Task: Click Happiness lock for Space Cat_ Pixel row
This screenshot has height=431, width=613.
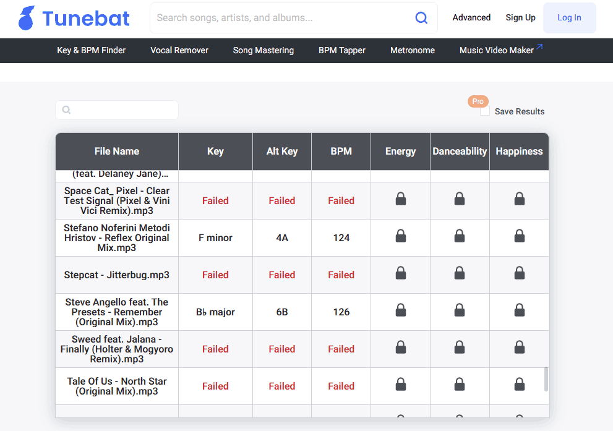Action: (x=519, y=199)
